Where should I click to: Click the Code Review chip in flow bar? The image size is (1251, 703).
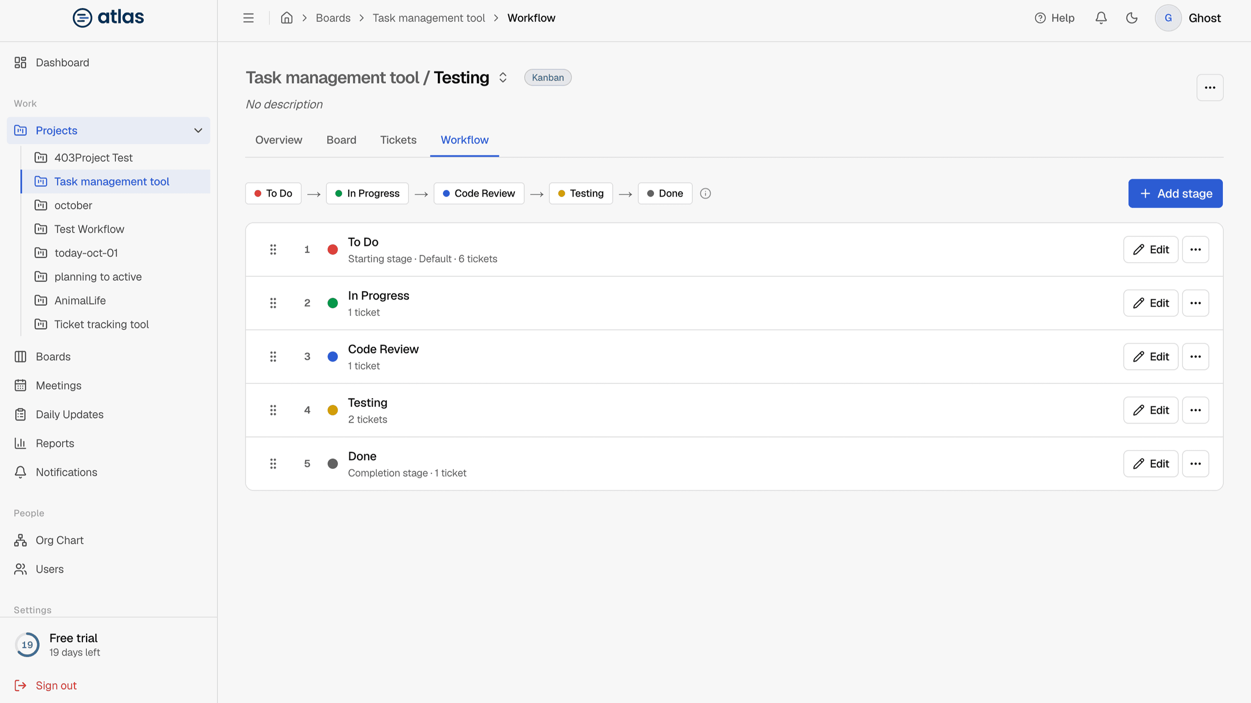tap(479, 194)
